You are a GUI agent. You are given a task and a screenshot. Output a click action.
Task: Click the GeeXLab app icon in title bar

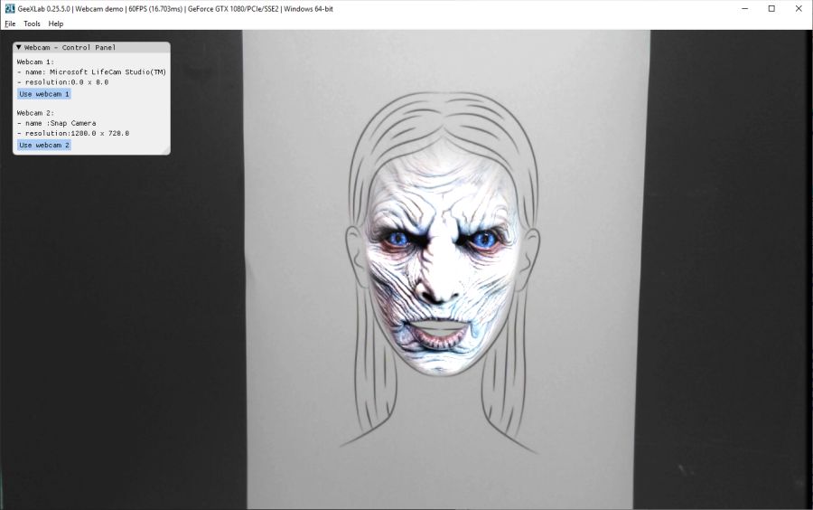pyautogui.click(x=9, y=8)
